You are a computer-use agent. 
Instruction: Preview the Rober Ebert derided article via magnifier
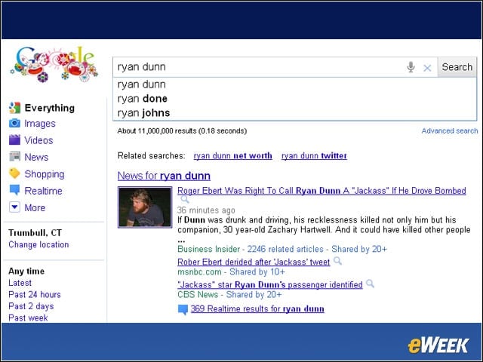pyautogui.click(x=338, y=261)
